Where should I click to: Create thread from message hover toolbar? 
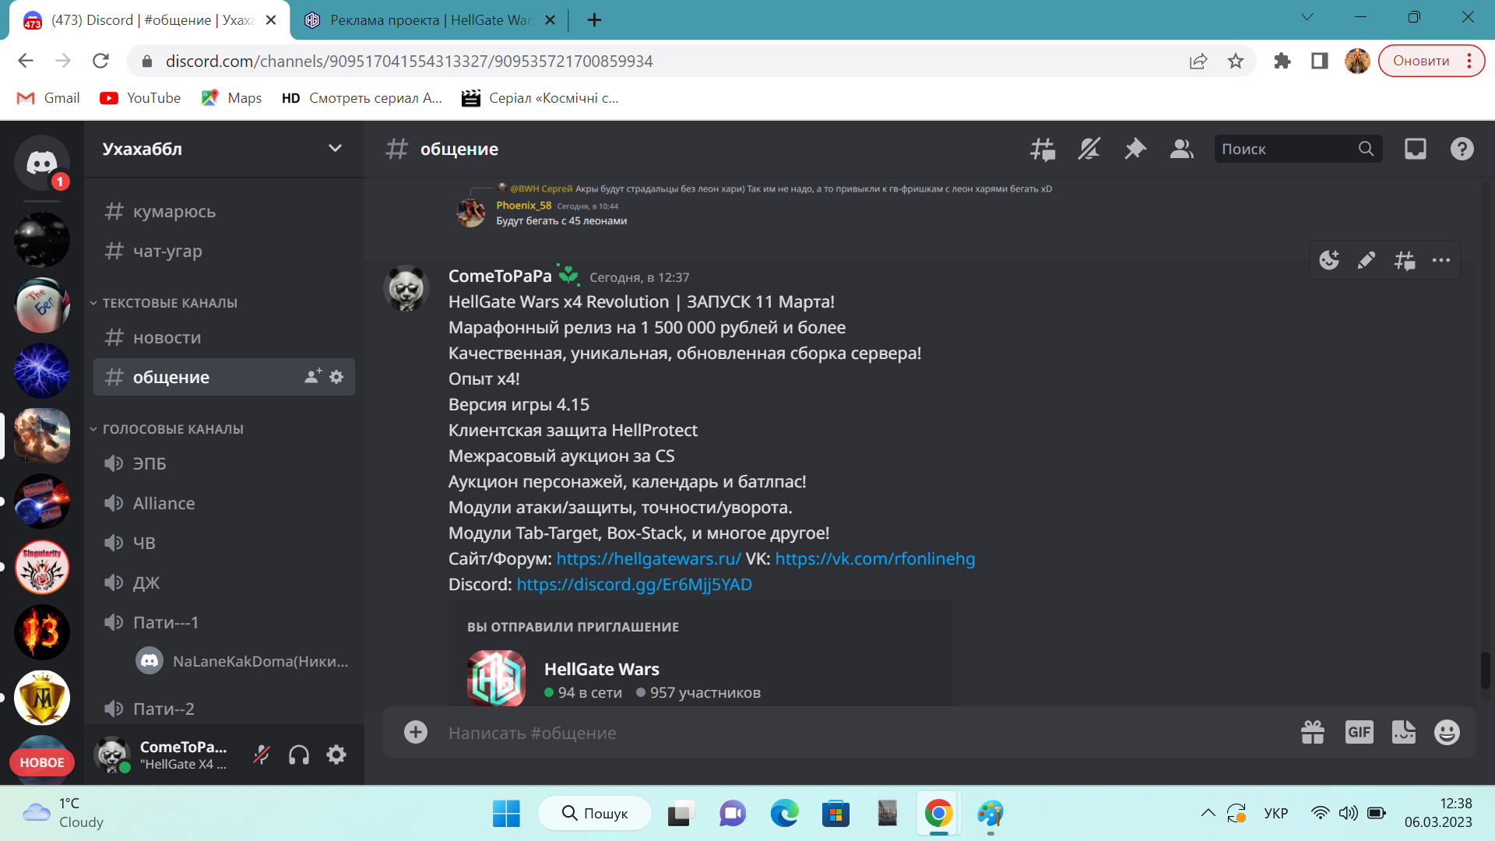tap(1404, 260)
